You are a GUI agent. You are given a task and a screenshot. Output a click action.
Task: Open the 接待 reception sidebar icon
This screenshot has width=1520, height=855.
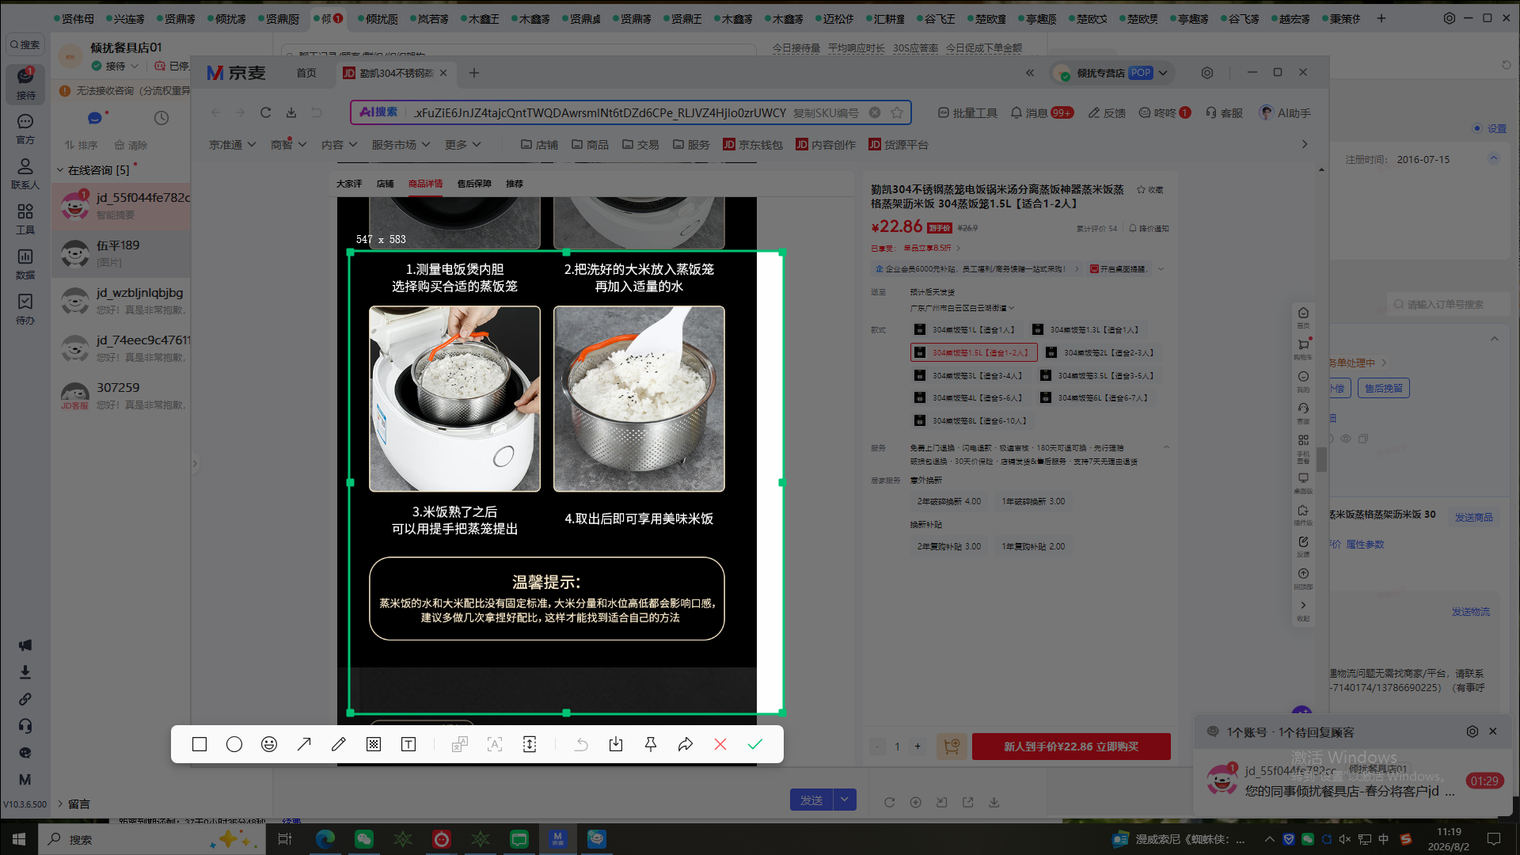(25, 83)
